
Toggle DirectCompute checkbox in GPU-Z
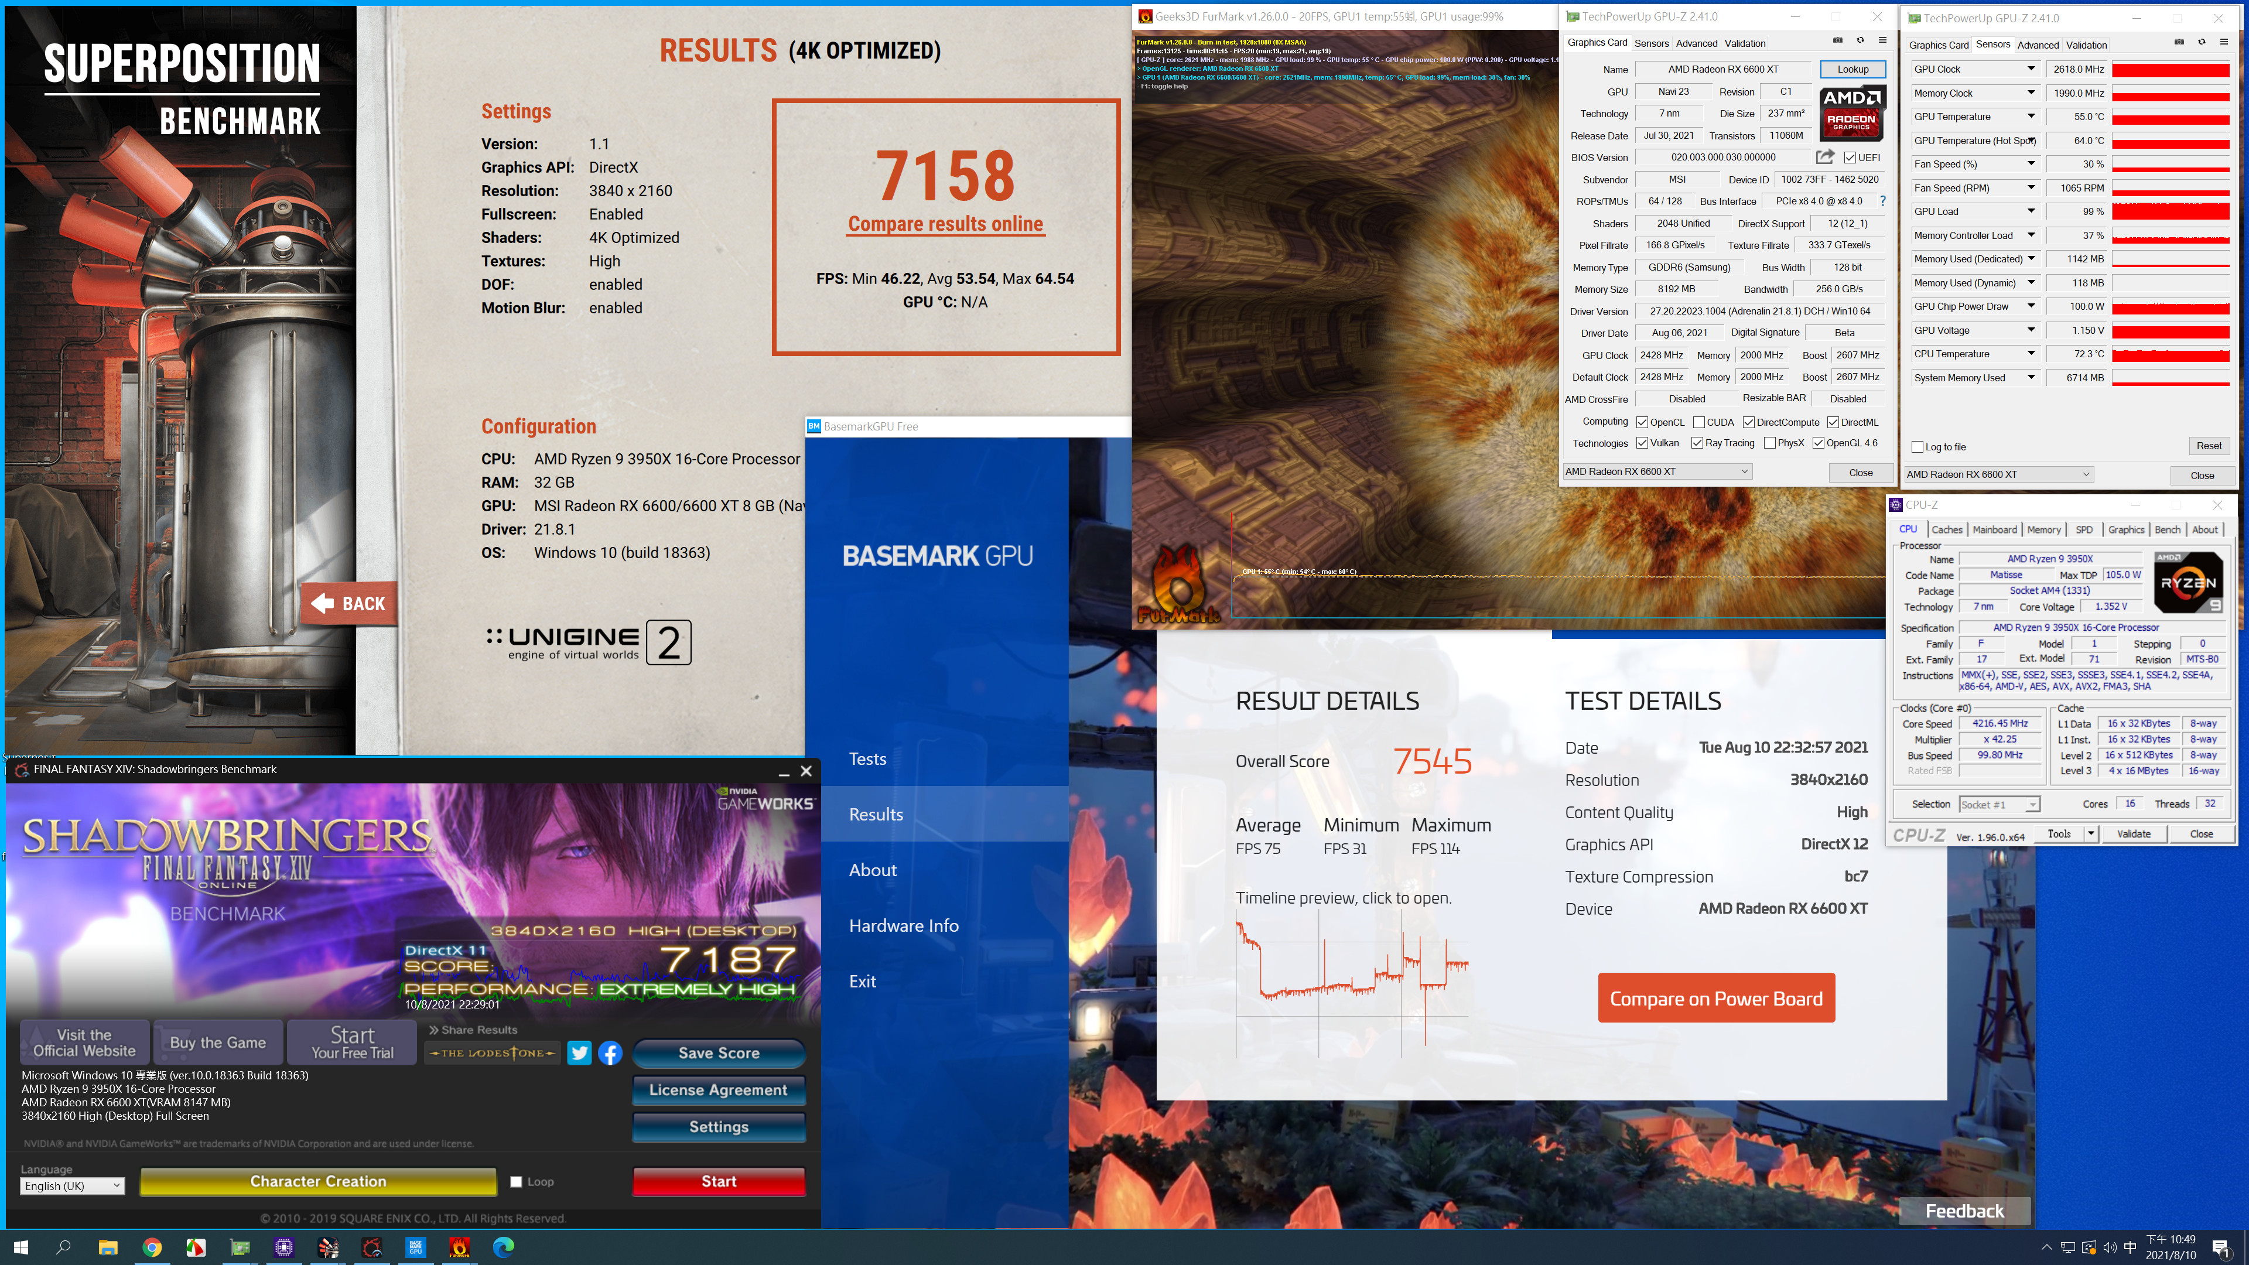[x=1749, y=422]
